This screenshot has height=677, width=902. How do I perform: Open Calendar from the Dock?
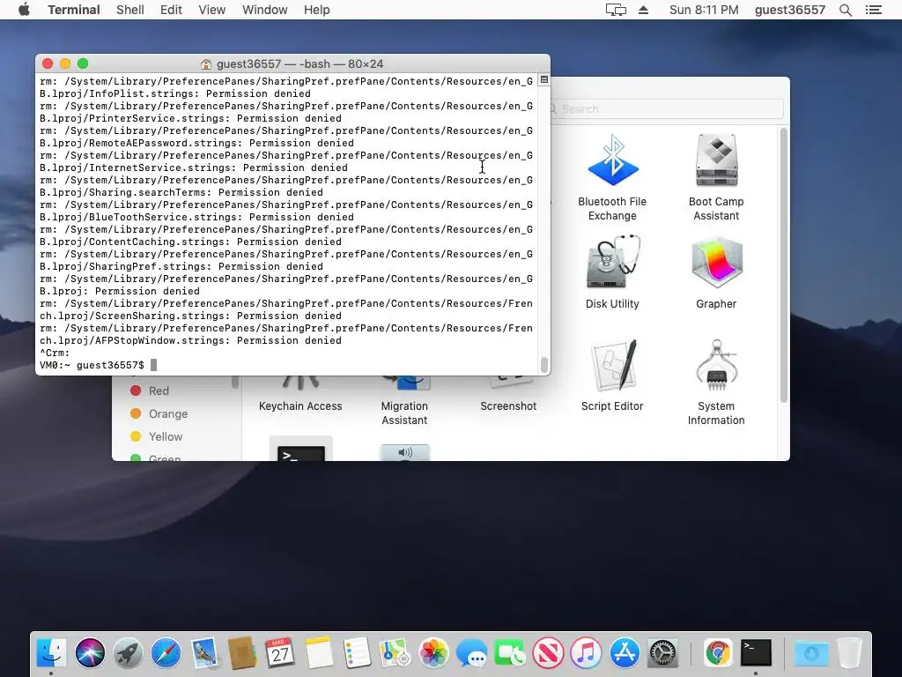click(x=280, y=653)
